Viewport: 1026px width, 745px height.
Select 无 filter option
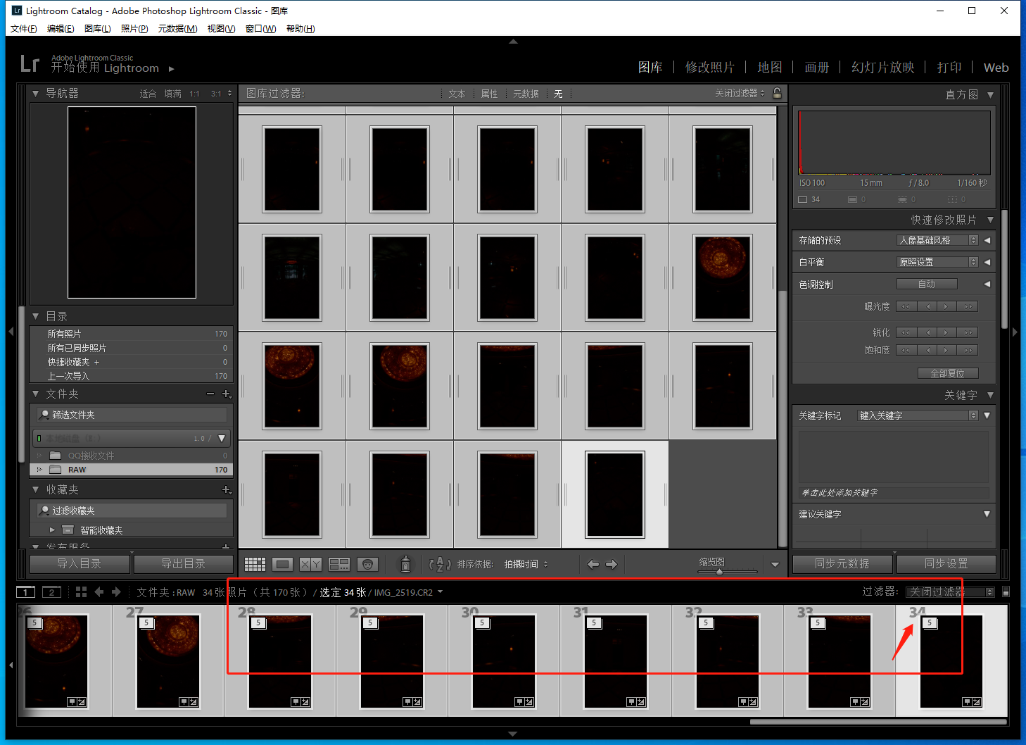coord(558,94)
